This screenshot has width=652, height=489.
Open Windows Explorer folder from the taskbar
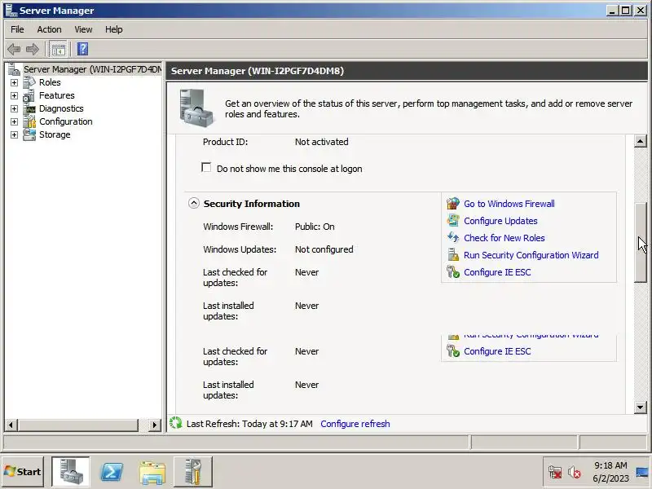152,473
